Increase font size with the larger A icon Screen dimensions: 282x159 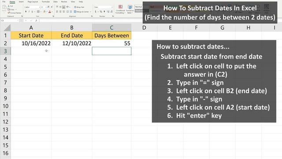[48, 7]
